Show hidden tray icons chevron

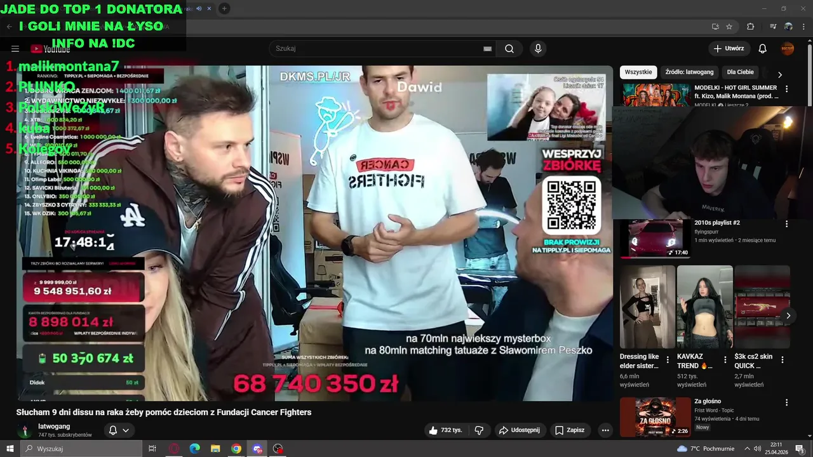(x=747, y=449)
